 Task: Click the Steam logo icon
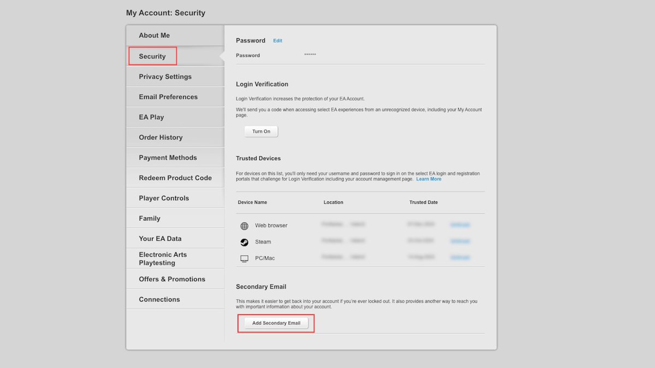coord(244,242)
